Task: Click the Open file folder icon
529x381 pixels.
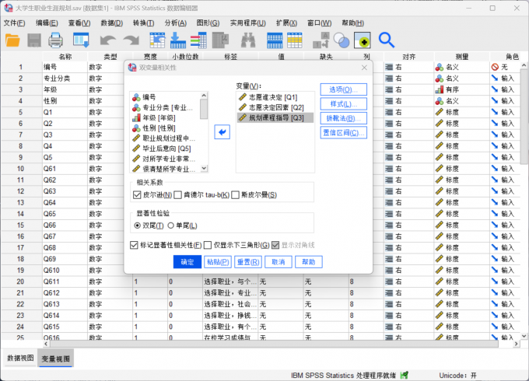Action: pos(13,40)
